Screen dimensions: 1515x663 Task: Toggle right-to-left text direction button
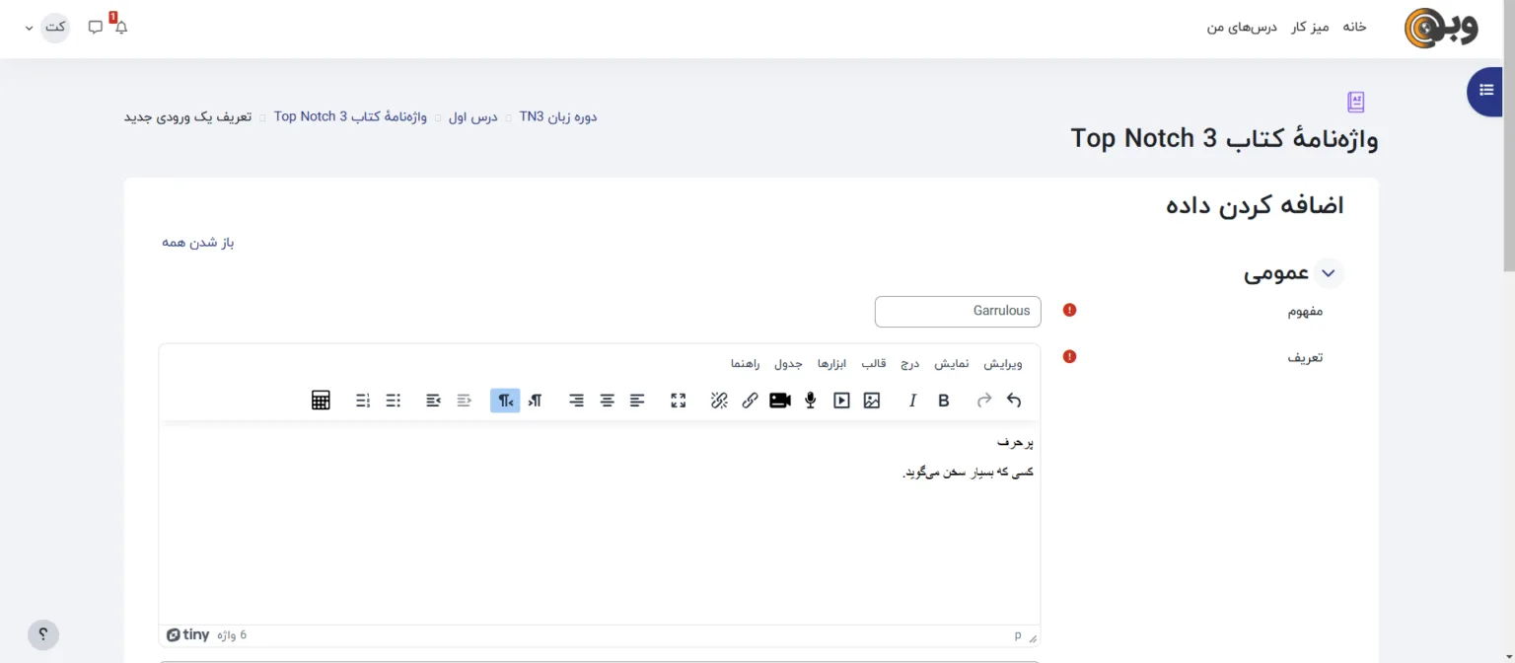tap(505, 401)
